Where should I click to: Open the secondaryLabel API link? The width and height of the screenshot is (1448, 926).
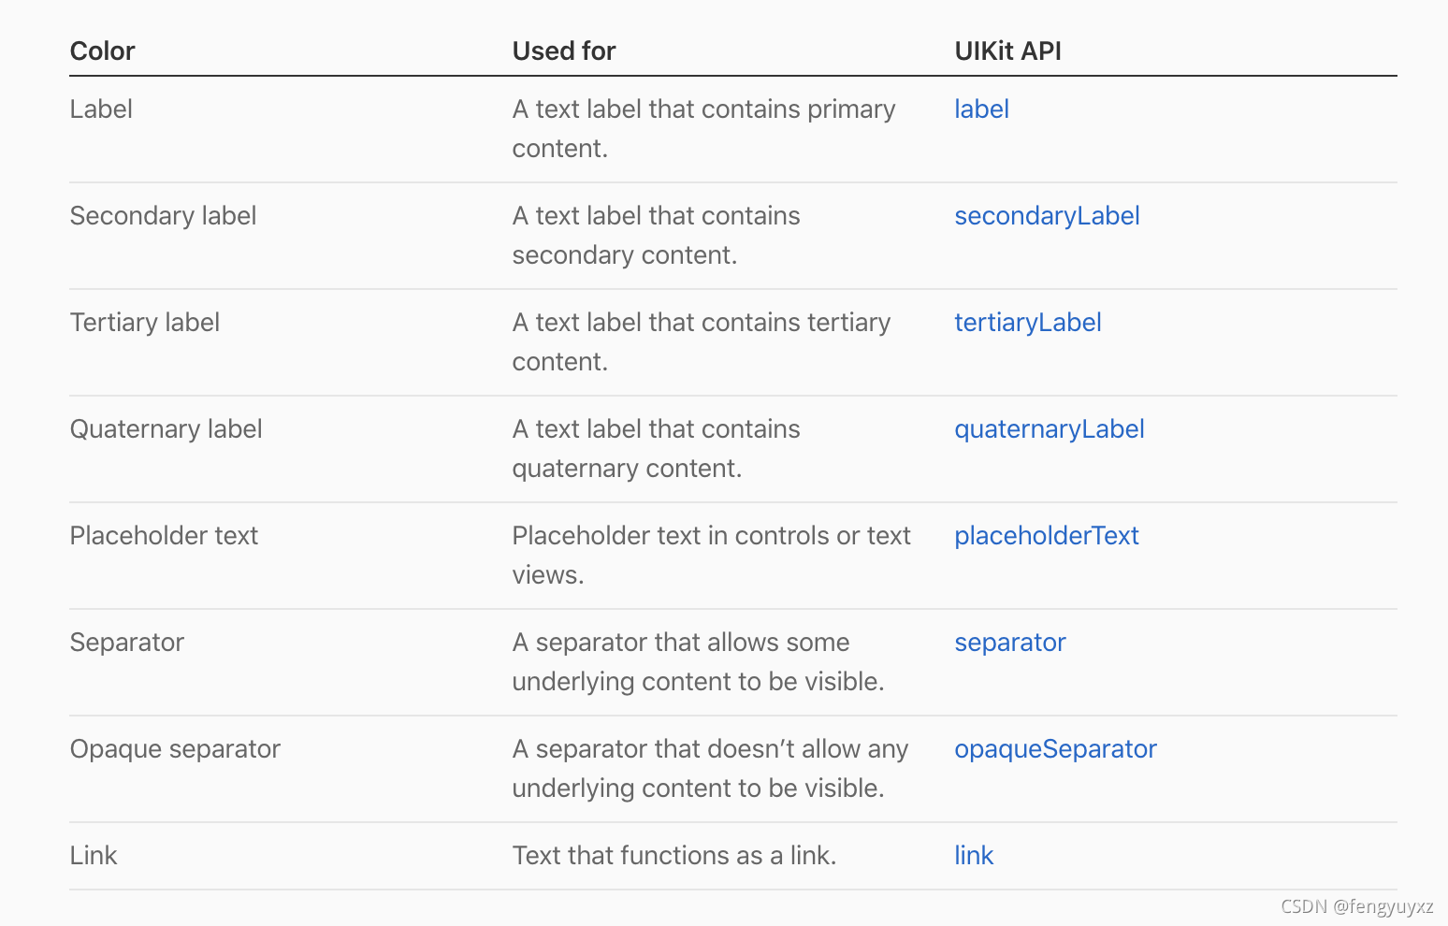(1047, 216)
